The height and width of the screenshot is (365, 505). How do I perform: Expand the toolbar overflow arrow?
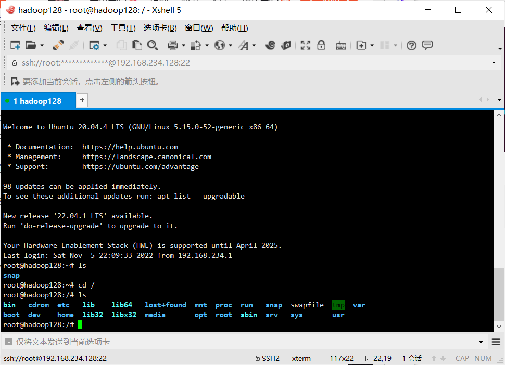coord(500,49)
